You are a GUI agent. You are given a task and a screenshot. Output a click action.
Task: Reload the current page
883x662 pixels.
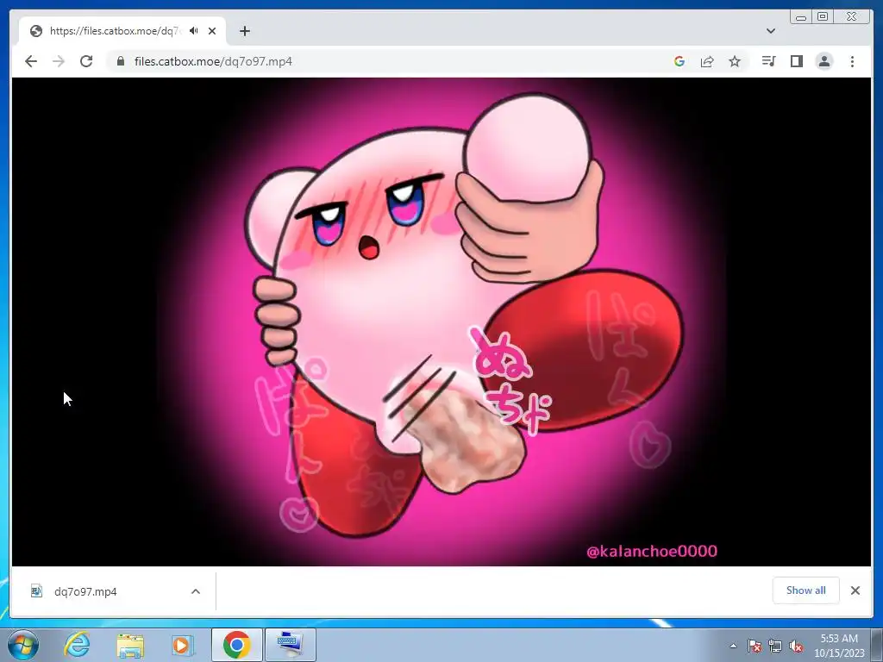86,61
